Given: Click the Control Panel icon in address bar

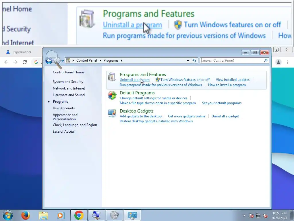Looking at the screenshot, I should click(x=68, y=60).
